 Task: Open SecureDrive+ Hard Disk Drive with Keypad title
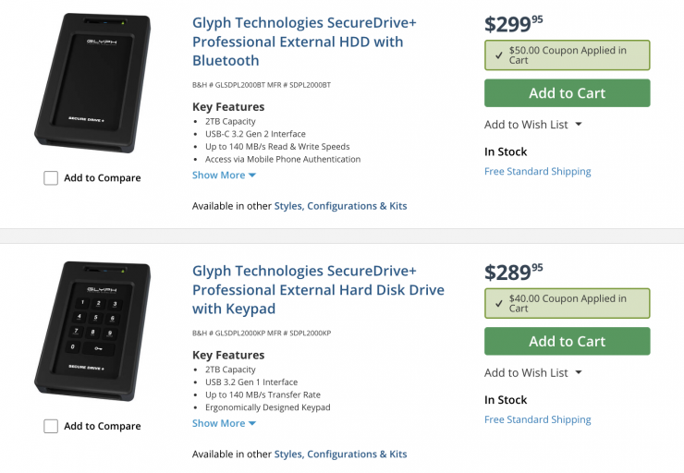pyautogui.click(x=305, y=289)
